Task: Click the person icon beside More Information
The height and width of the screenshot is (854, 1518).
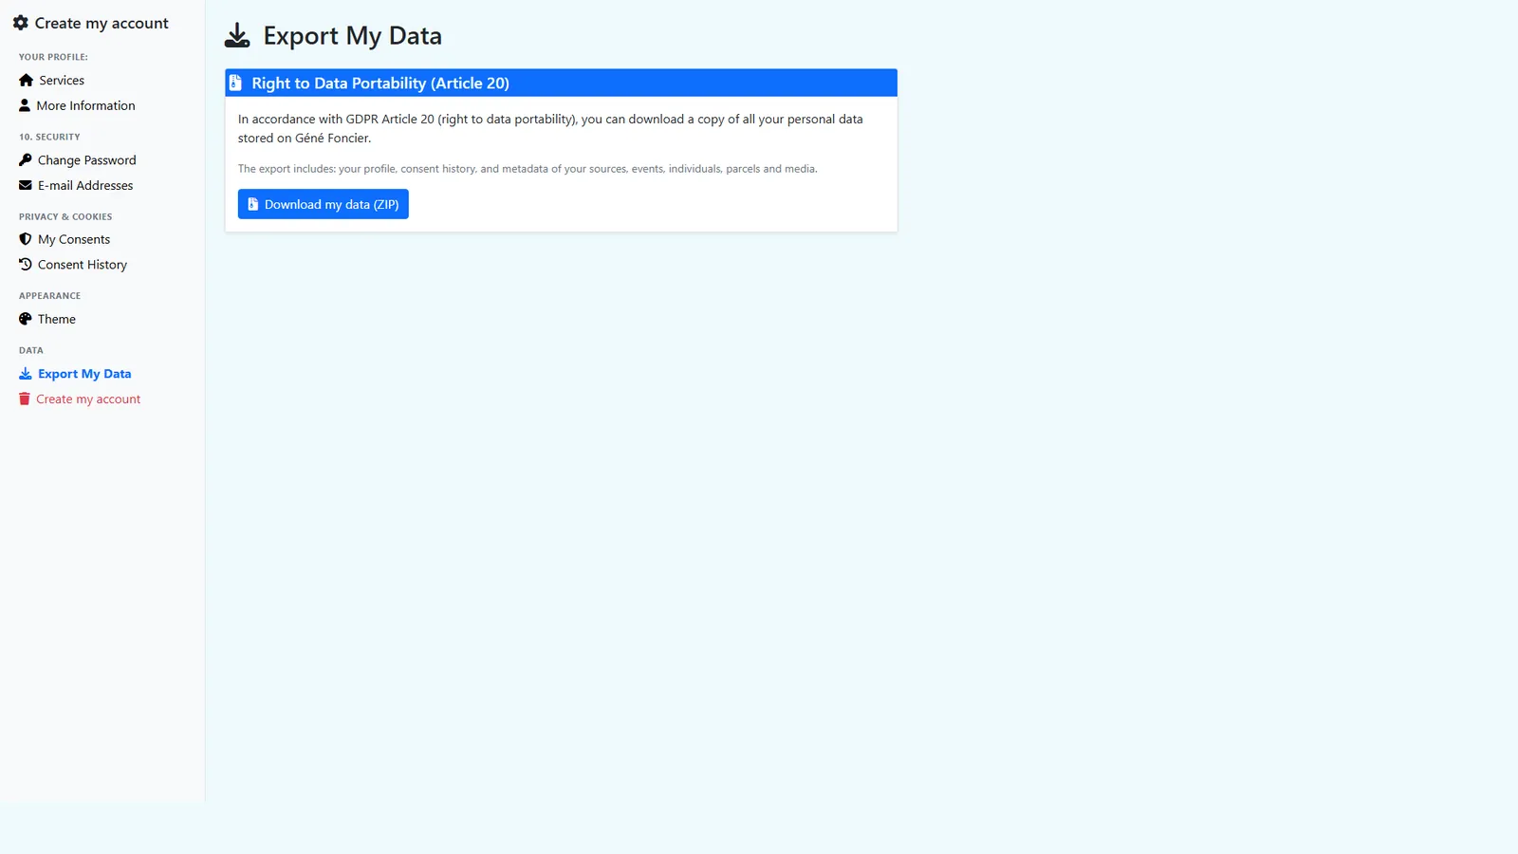Action: tap(25, 105)
